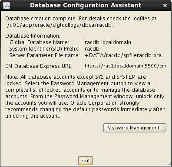Viewport: 172px width, 167px height.
Task: Click the logfile path /u01/app/oracle/cfgtoollogs/dbca/racdb
Action: tap(60, 25)
